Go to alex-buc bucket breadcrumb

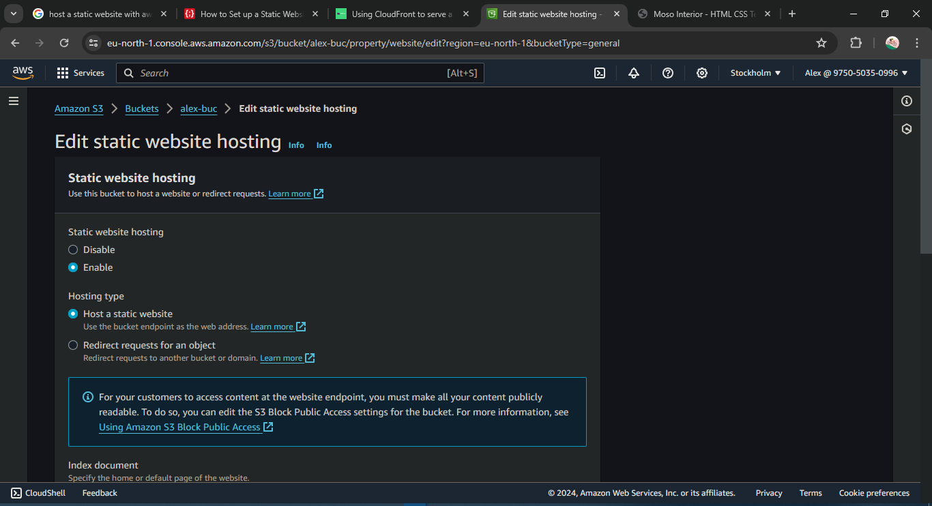point(199,108)
